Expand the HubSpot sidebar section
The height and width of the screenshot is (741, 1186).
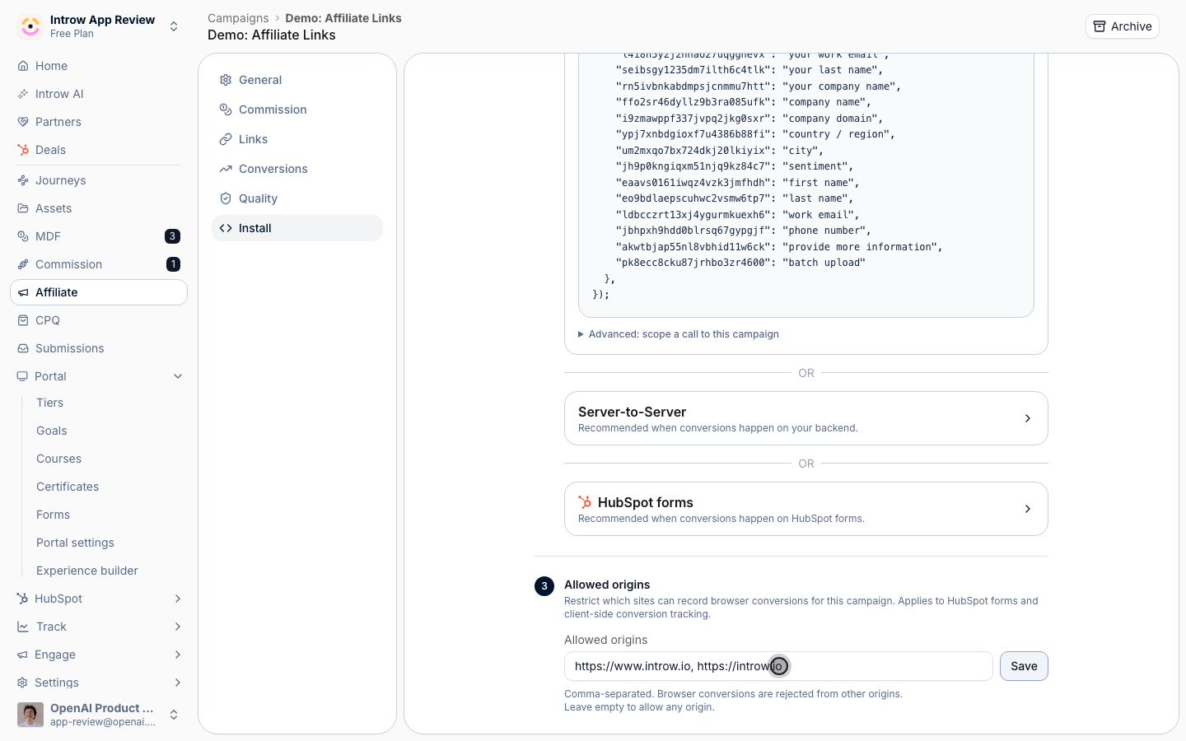click(178, 599)
